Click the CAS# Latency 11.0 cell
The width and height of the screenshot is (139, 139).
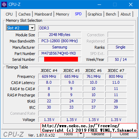pyautogui.click(x=116, y=83)
